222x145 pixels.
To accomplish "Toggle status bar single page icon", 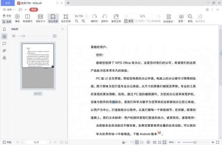I will click(x=137, y=142).
